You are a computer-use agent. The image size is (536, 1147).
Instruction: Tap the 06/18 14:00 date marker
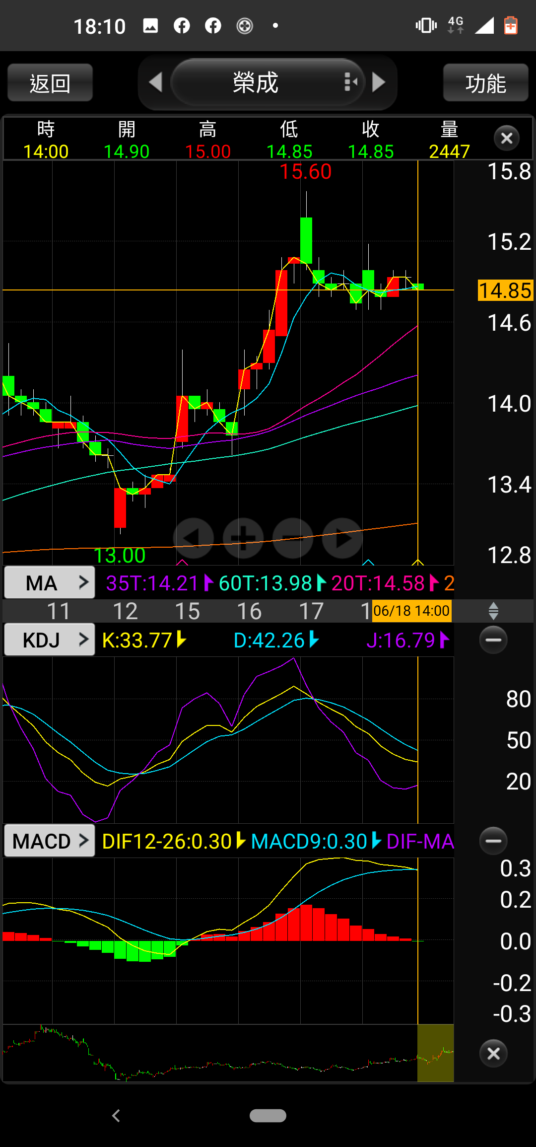(411, 611)
